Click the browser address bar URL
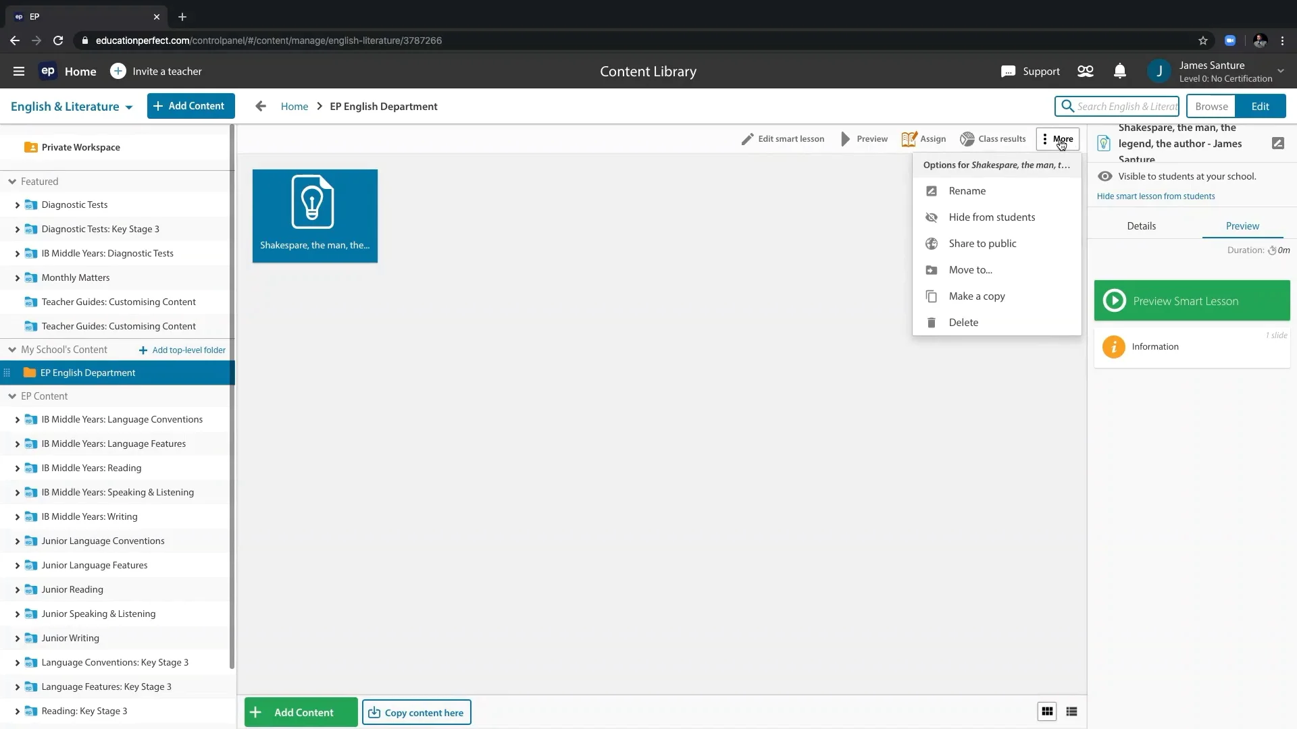1297x729 pixels. coord(269,40)
